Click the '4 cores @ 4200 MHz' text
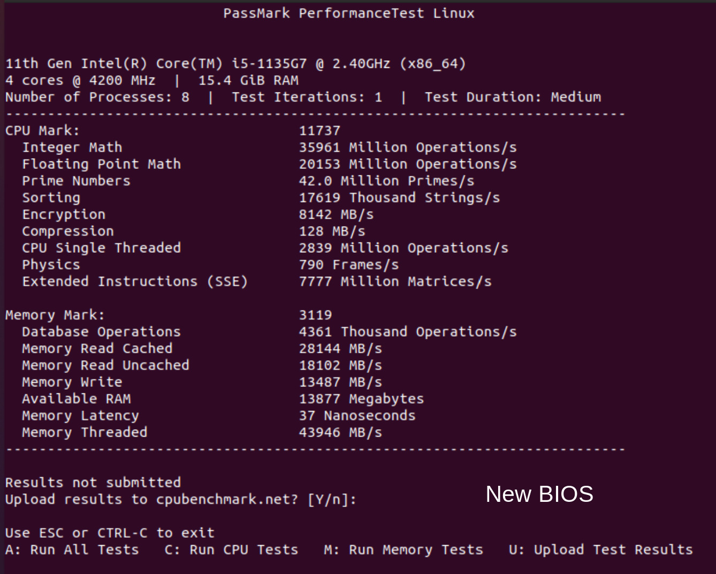The width and height of the screenshot is (716, 574). 80,81
